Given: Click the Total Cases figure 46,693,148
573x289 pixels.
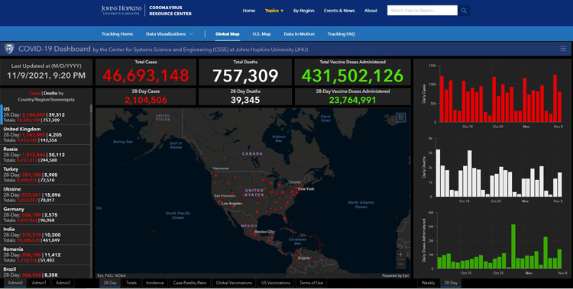Looking at the screenshot, I should pos(145,75).
